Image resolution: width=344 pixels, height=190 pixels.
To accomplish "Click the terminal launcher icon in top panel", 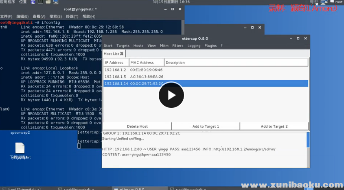I will (41, 2).
